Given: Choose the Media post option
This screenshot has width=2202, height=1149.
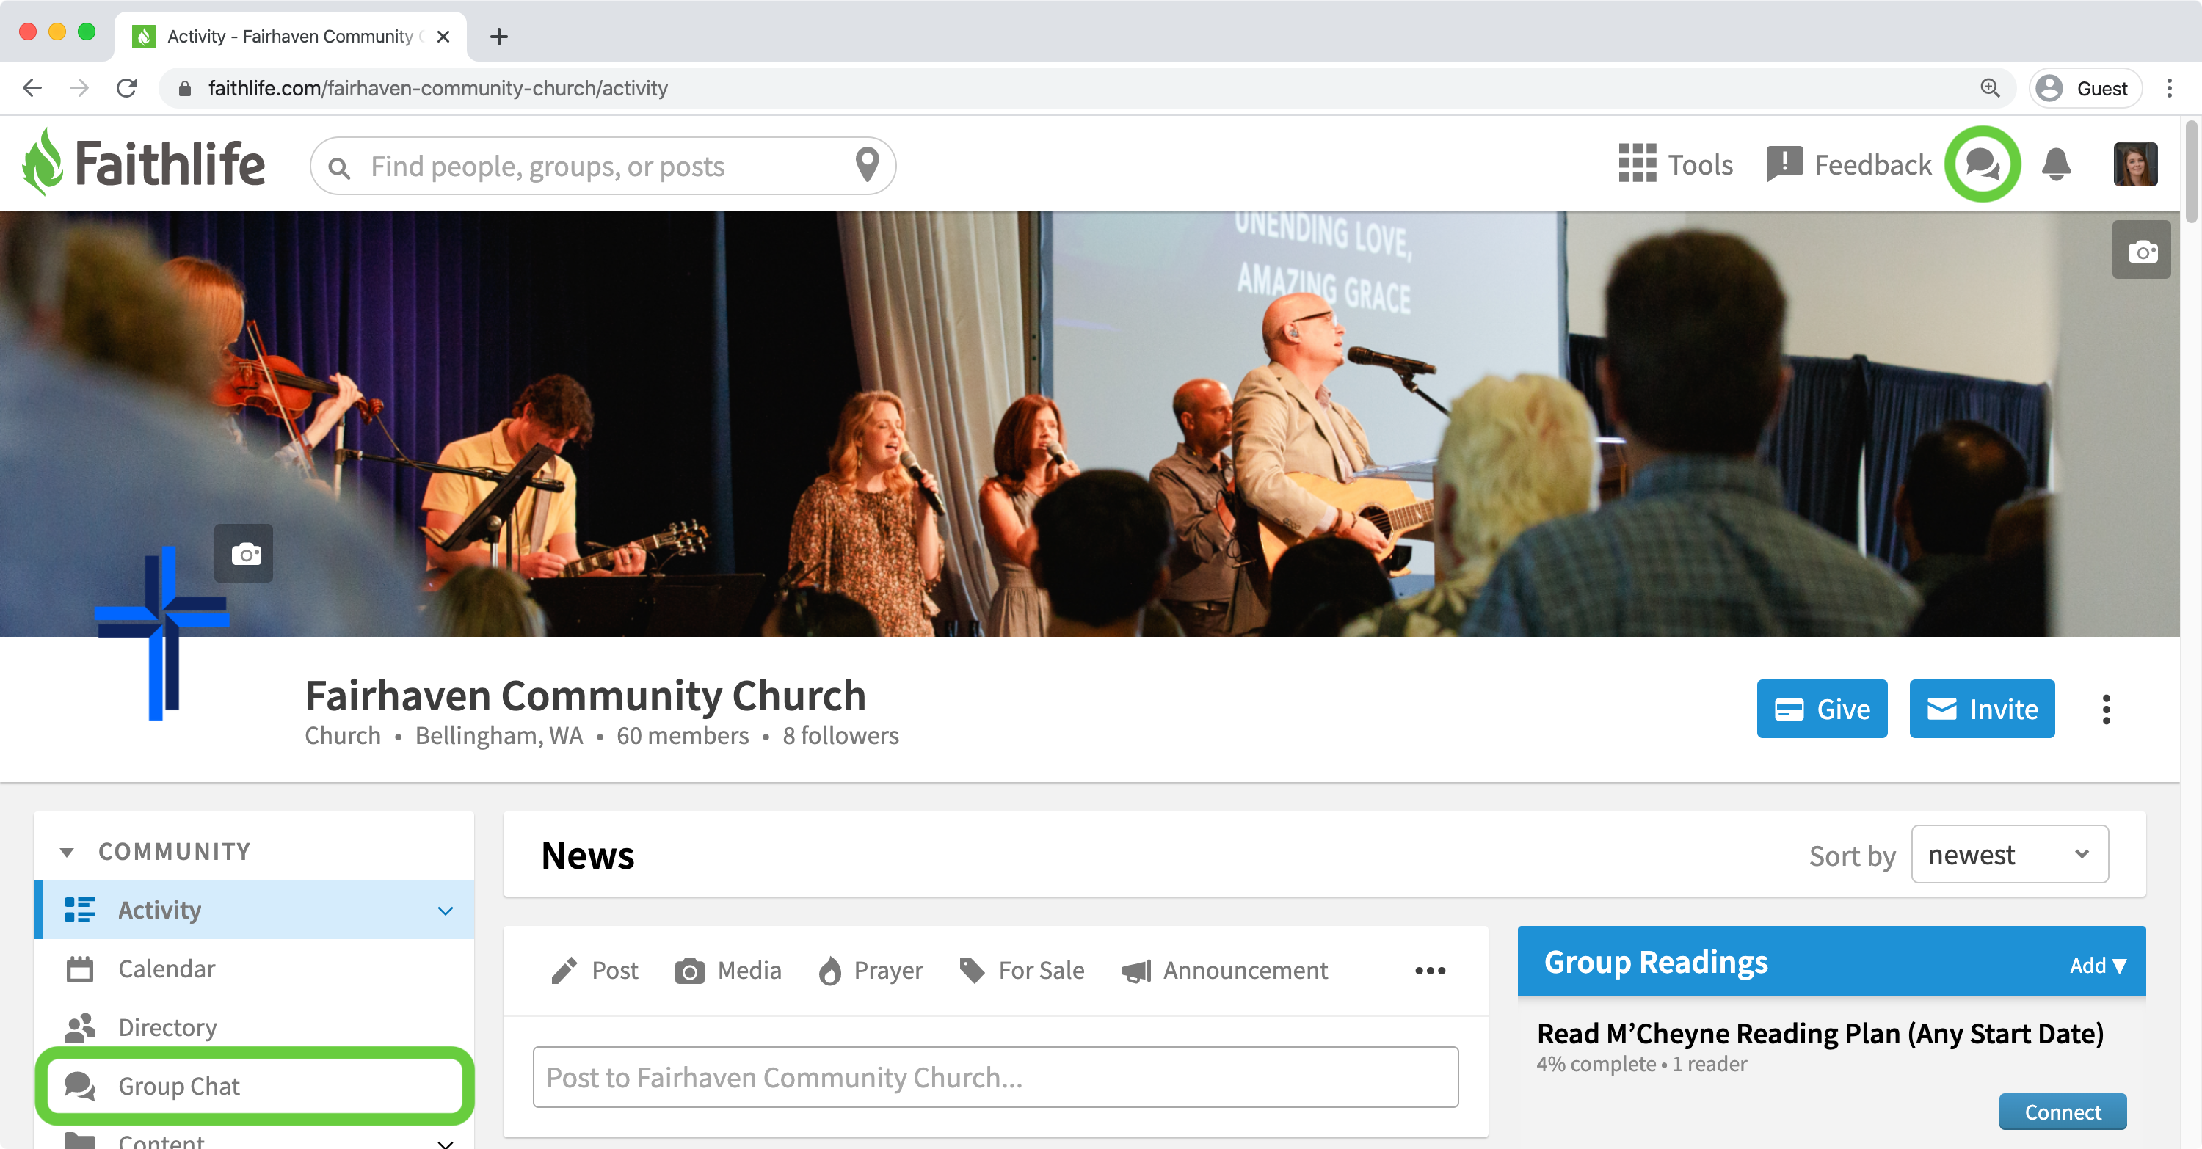Looking at the screenshot, I should coord(728,971).
